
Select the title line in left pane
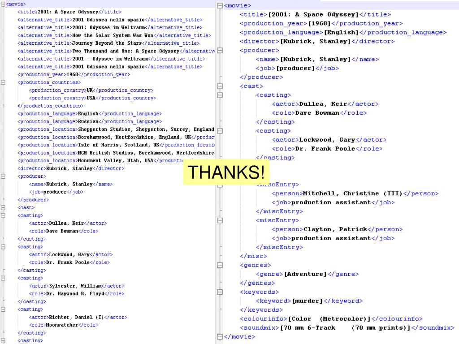click(69, 12)
